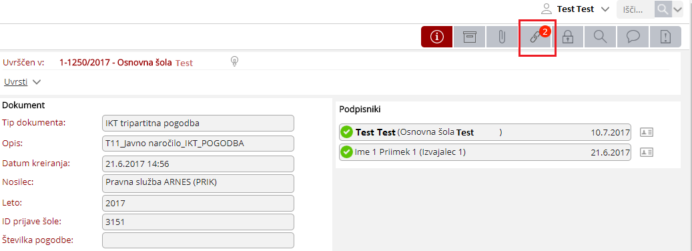The height and width of the screenshot is (251, 692).
Task: Open the padlock permissions tab
Action: pos(567,37)
